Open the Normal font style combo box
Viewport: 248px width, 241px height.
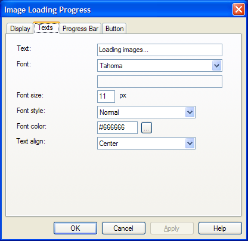coord(146,112)
